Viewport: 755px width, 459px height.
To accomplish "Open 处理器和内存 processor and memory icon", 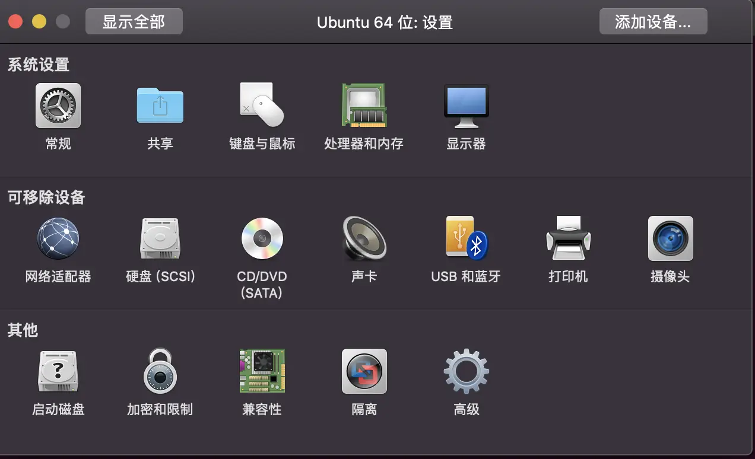I will (x=364, y=105).
